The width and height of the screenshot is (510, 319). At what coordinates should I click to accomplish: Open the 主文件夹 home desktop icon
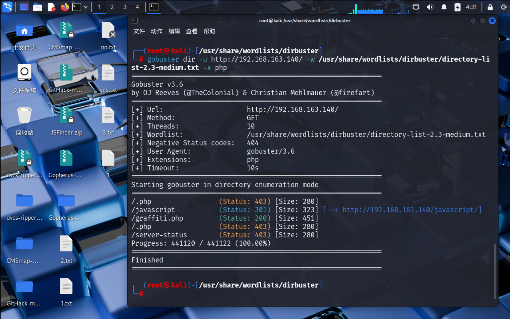click(24, 37)
